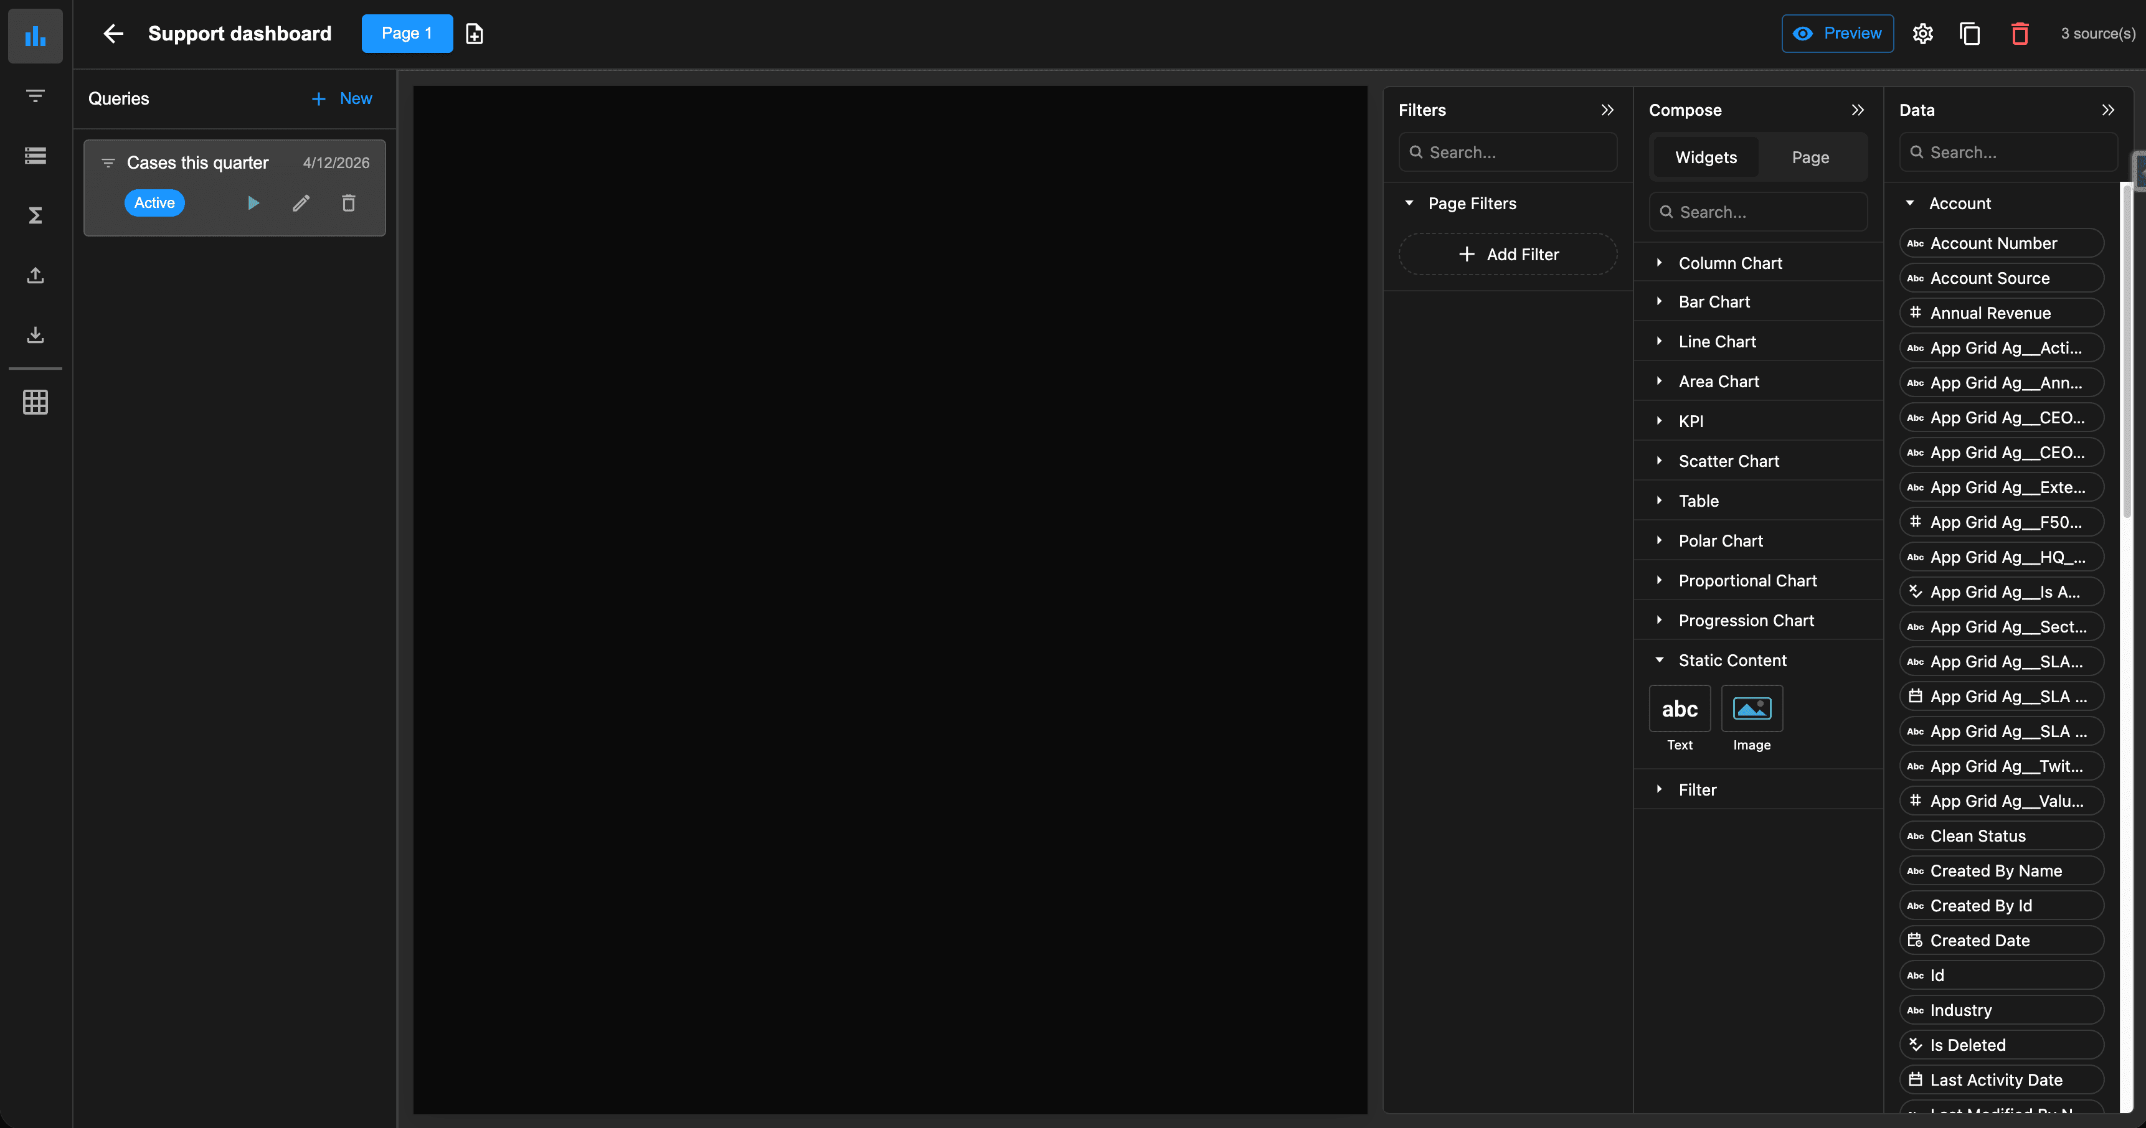Collapse the Account data tree
This screenshot has height=1128, width=2146.
[x=1910, y=203]
